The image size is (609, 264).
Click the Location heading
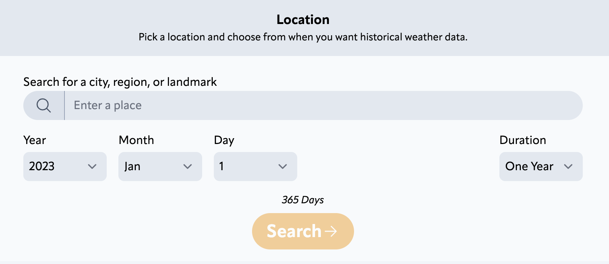click(303, 19)
